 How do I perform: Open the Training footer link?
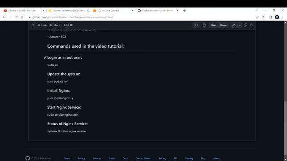tap(189, 158)
